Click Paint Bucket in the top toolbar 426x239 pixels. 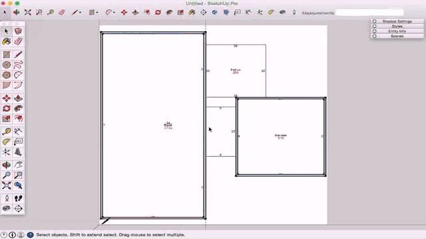tap(192, 12)
